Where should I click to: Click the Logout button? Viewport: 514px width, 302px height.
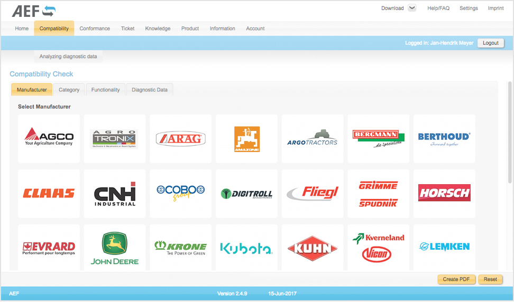click(490, 43)
